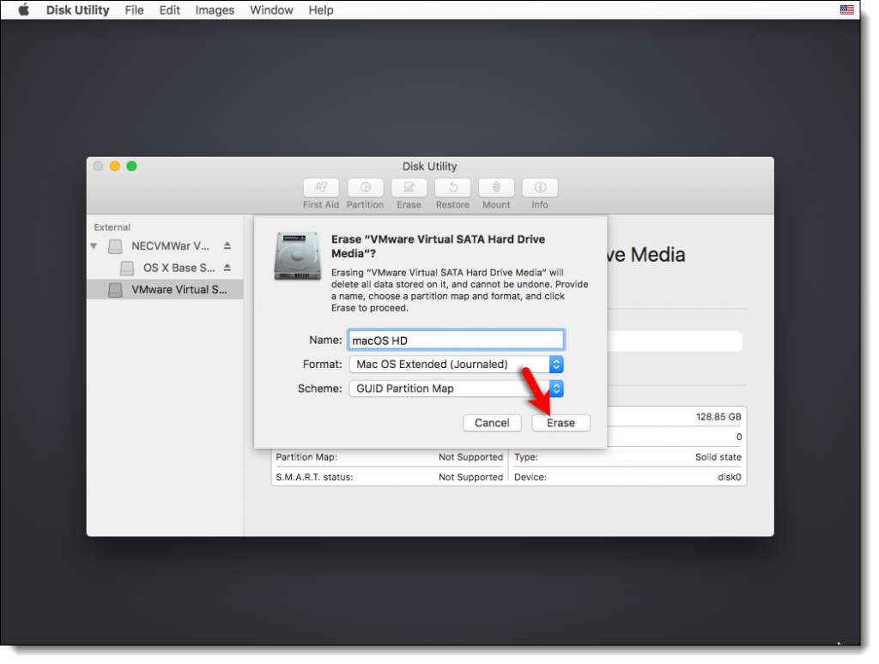Click the Cancel button
The height and width of the screenshot is (664, 879).
[492, 423]
